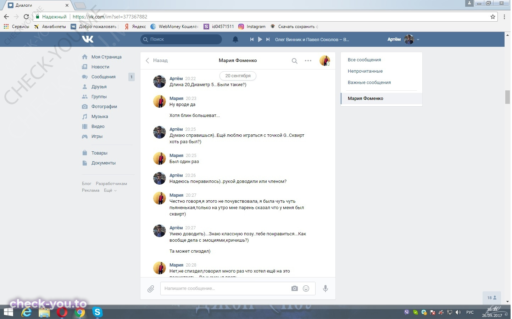Image resolution: width=512 pixels, height=319 pixels.
Task: Skip to previous track in header player
Action: pos(252,39)
